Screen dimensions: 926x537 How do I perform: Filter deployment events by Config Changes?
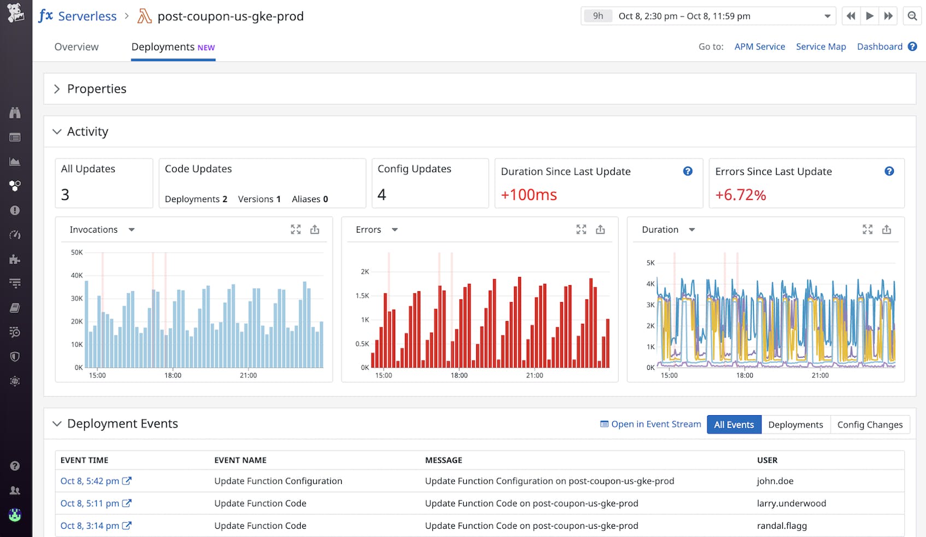click(870, 424)
